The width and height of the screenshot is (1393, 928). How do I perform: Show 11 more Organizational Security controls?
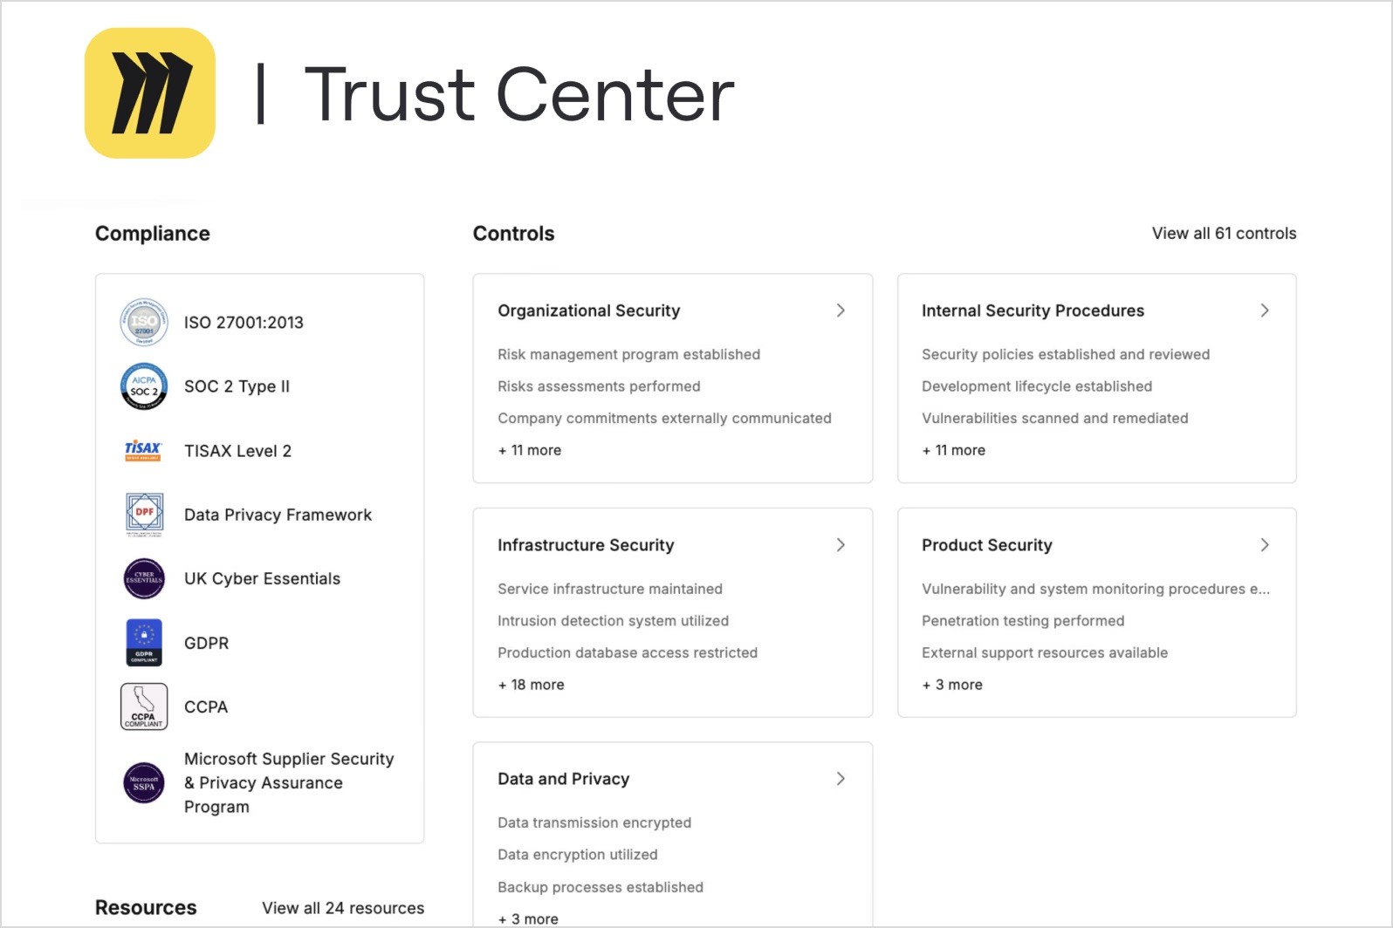coord(530,450)
